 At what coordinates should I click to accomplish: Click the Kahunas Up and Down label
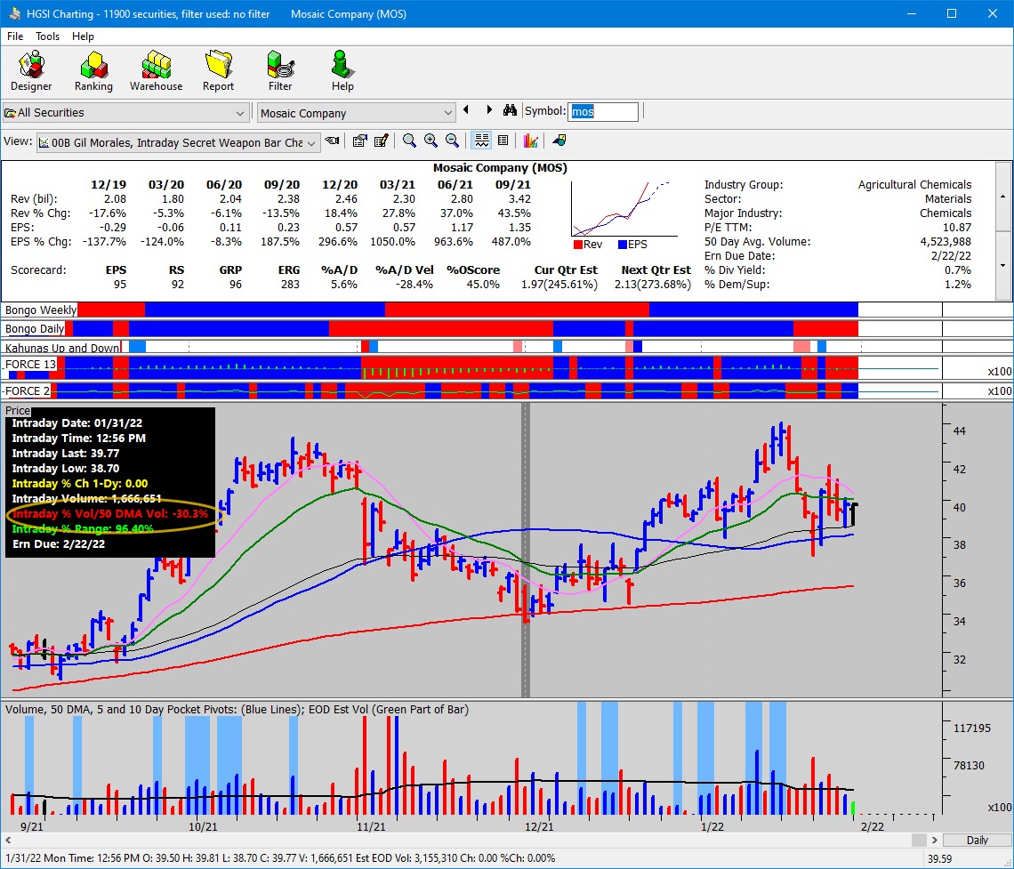click(62, 348)
